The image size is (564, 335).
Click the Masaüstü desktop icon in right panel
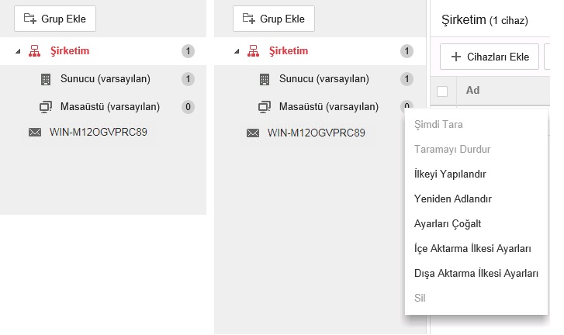point(264,106)
